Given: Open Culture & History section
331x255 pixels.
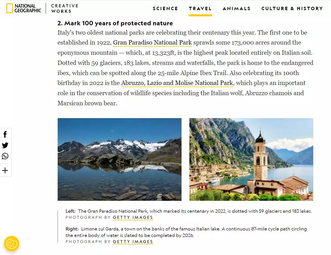Looking at the screenshot, I should pos(292,9).
